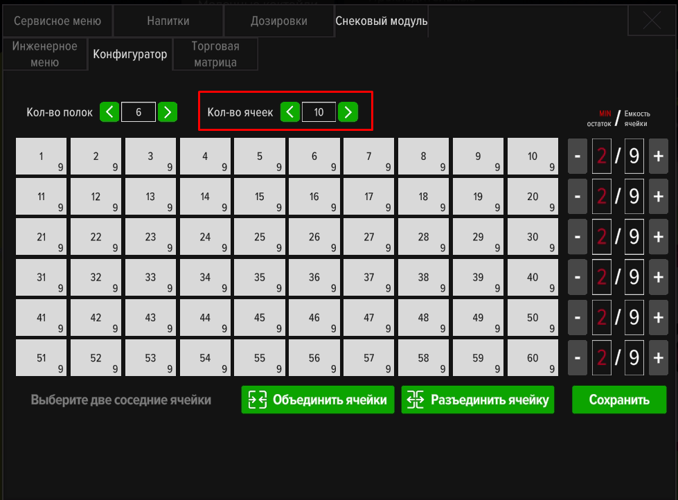Open Инженерное меню subtab

click(x=45, y=54)
